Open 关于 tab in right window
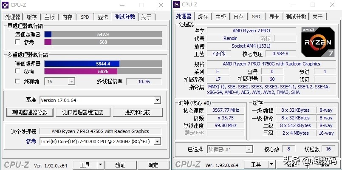 coord(318,17)
